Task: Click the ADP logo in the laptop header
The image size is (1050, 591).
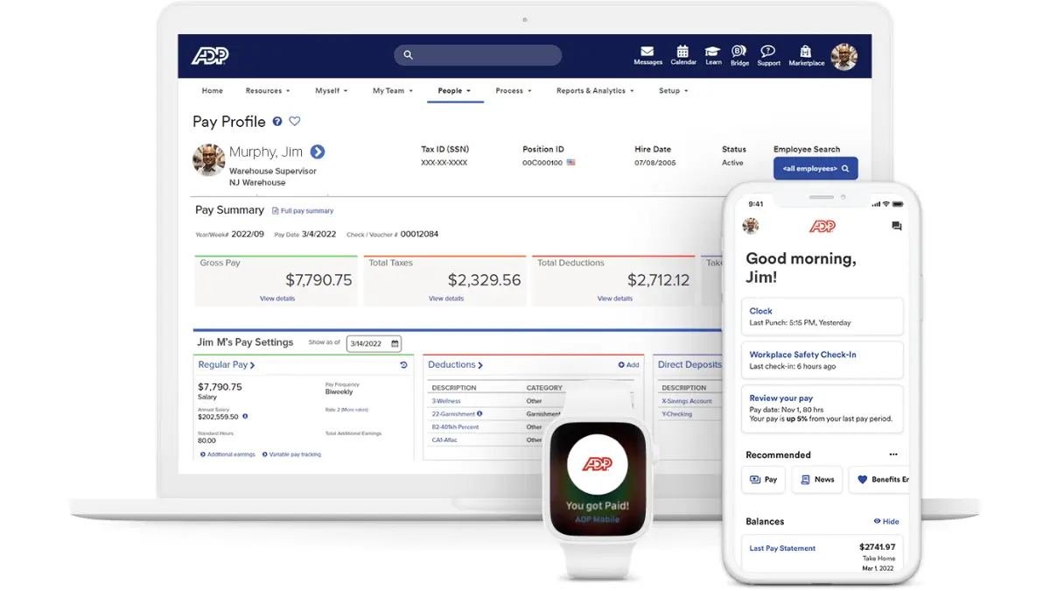Action: click(210, 56)
